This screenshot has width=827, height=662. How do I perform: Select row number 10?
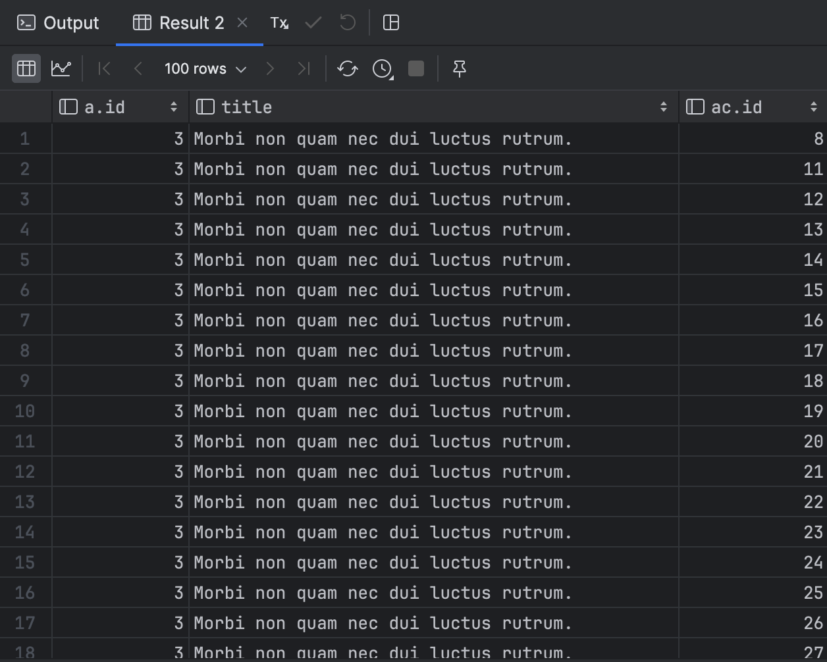[x=25, y=411]
